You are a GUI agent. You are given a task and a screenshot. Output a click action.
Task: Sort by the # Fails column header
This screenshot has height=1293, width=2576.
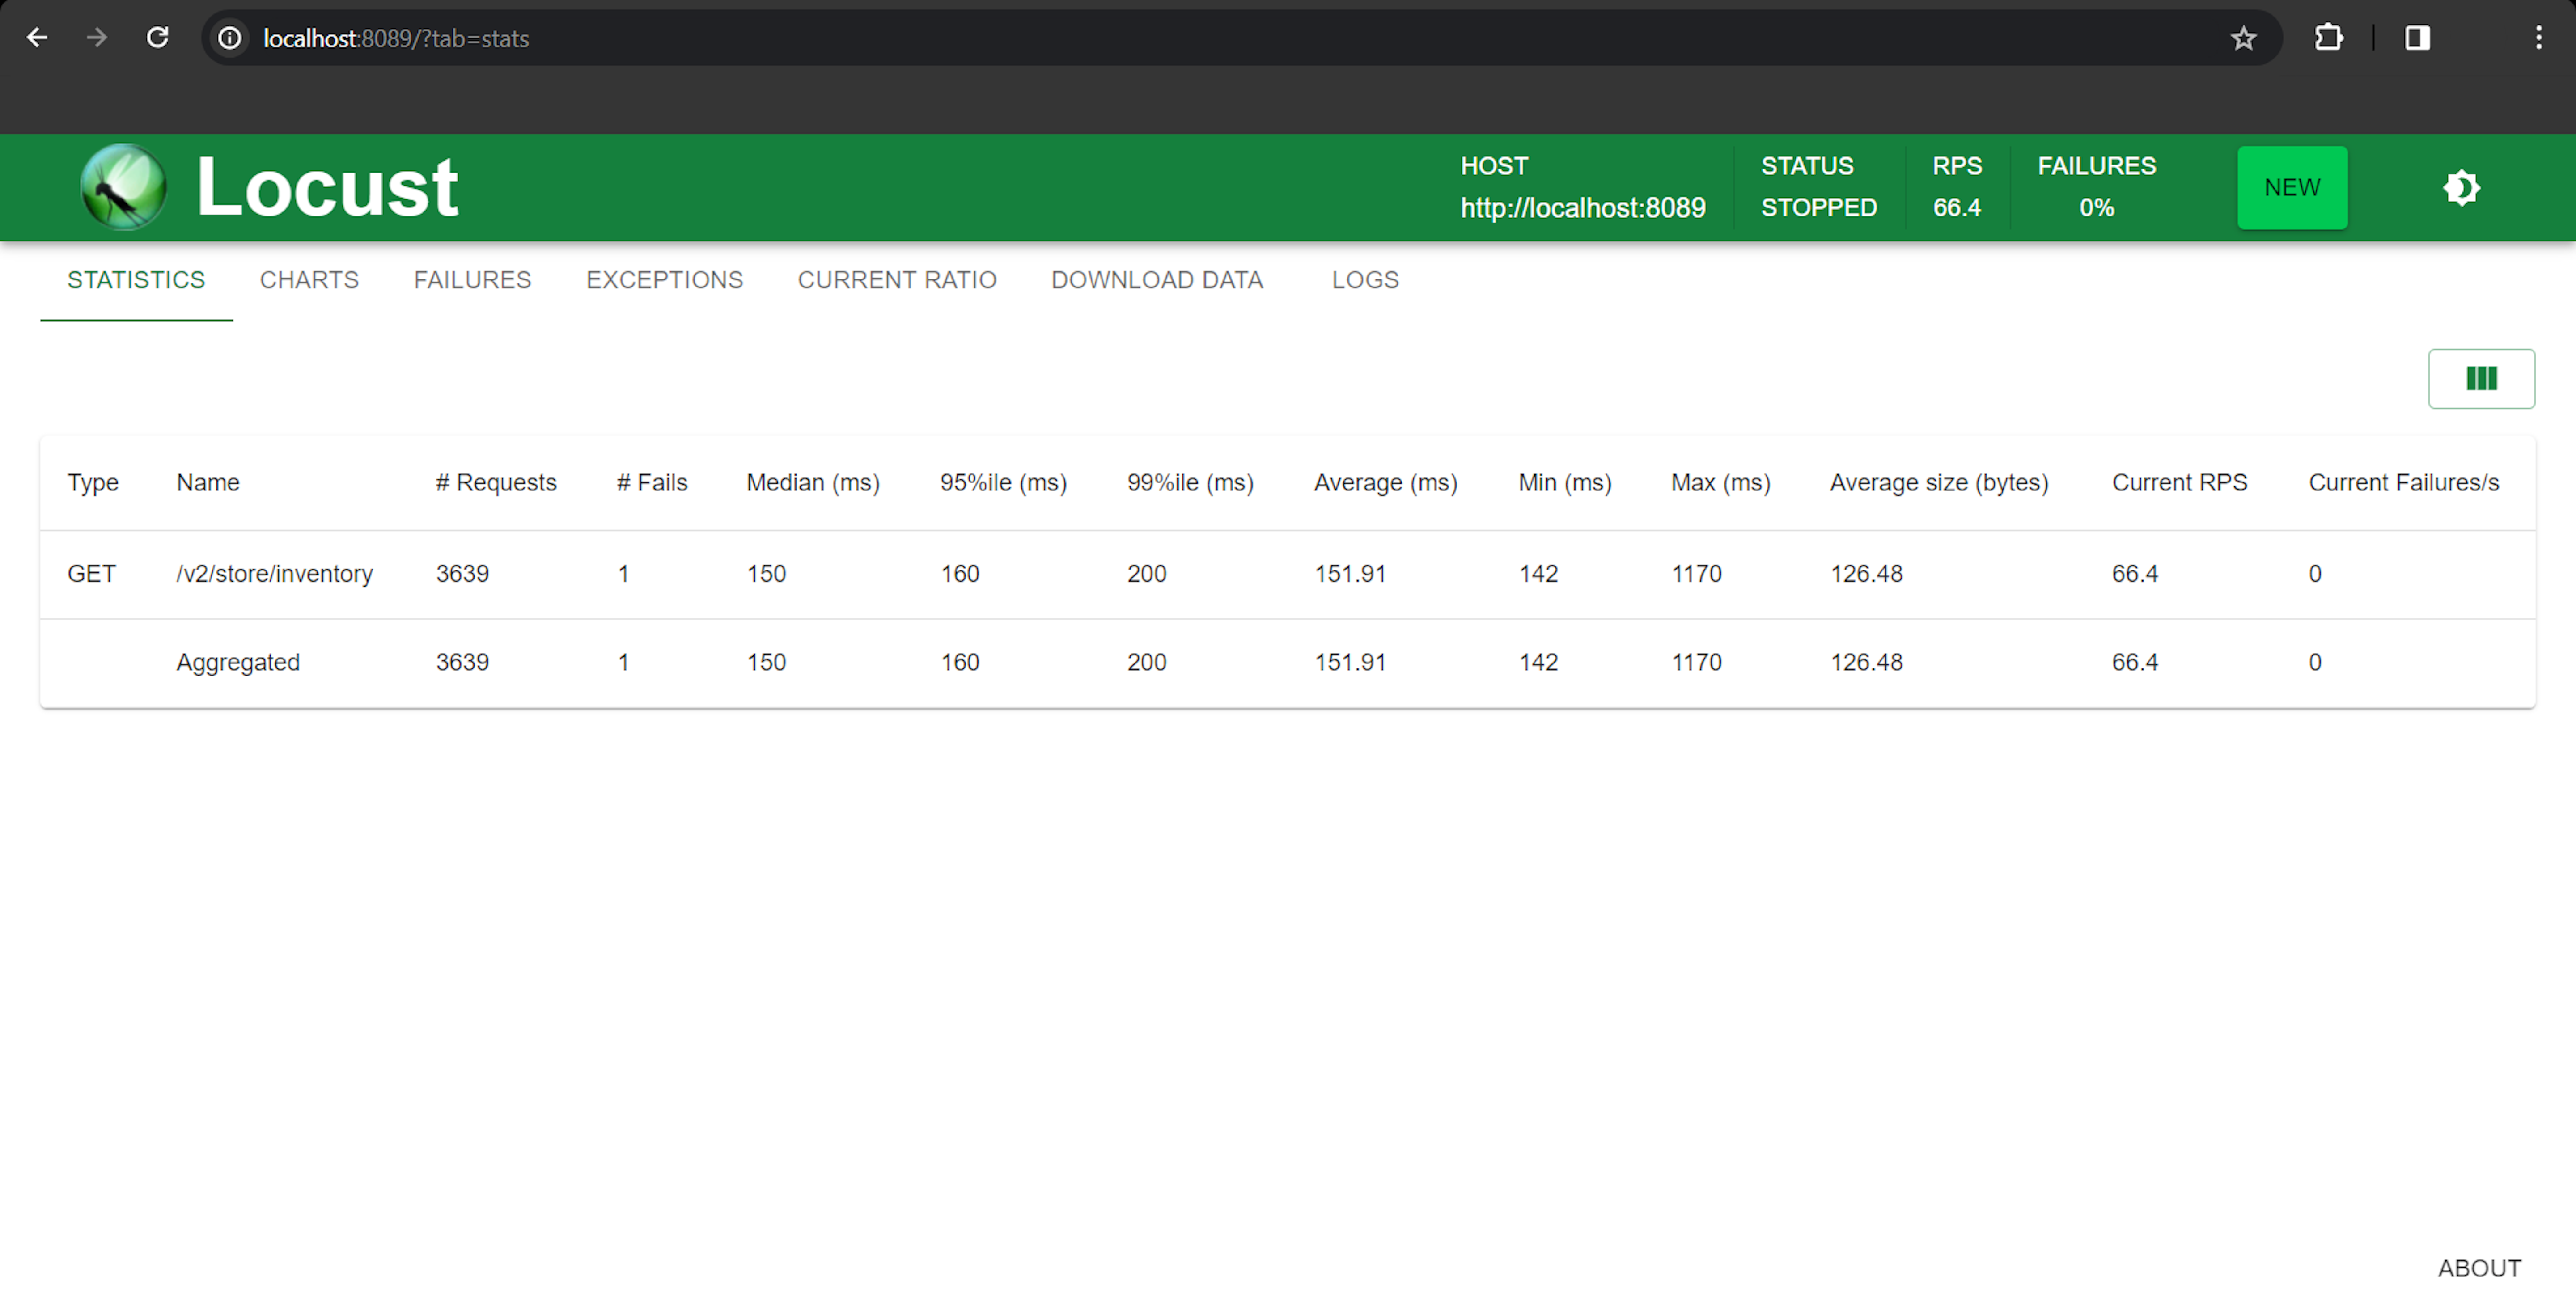(652, 482)
